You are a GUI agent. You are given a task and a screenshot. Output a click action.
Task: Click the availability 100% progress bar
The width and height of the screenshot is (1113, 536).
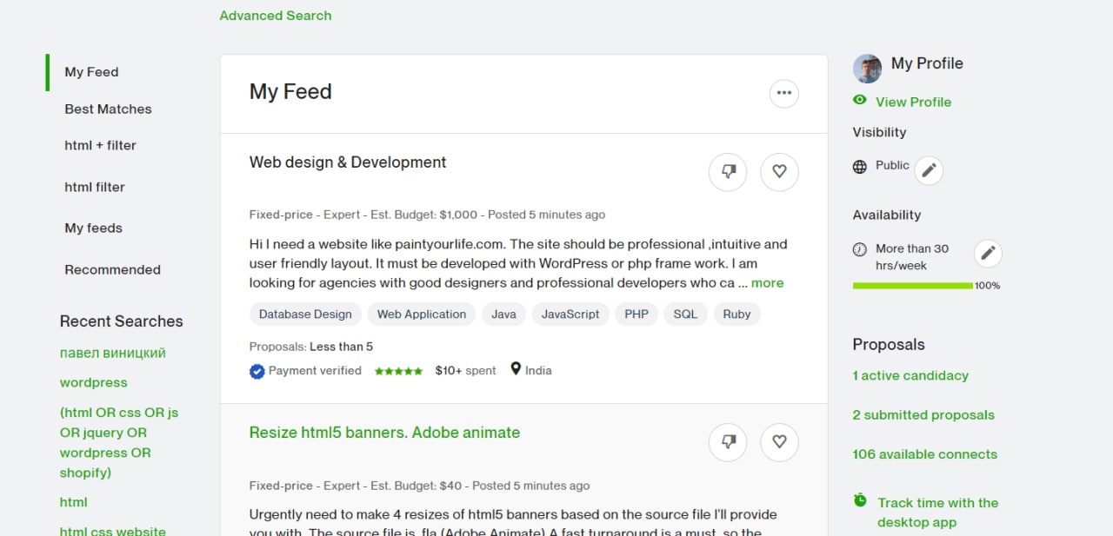click(x=912, y=285)
